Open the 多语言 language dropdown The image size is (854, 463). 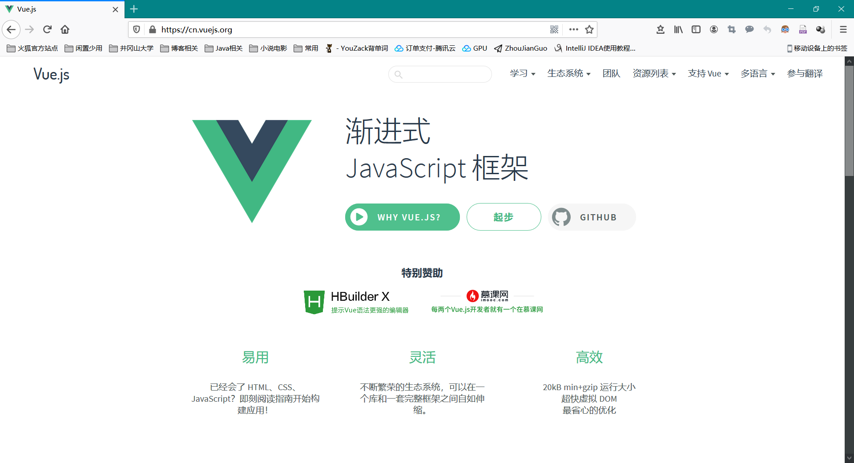tap(757, 74)
